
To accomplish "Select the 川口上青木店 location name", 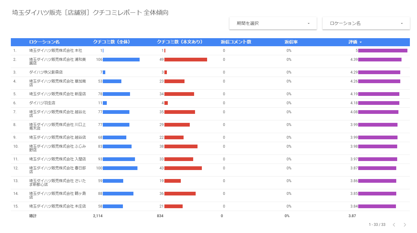I will 58,126.
